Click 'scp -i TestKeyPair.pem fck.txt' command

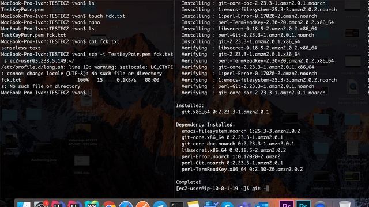(x=87, y=54)
